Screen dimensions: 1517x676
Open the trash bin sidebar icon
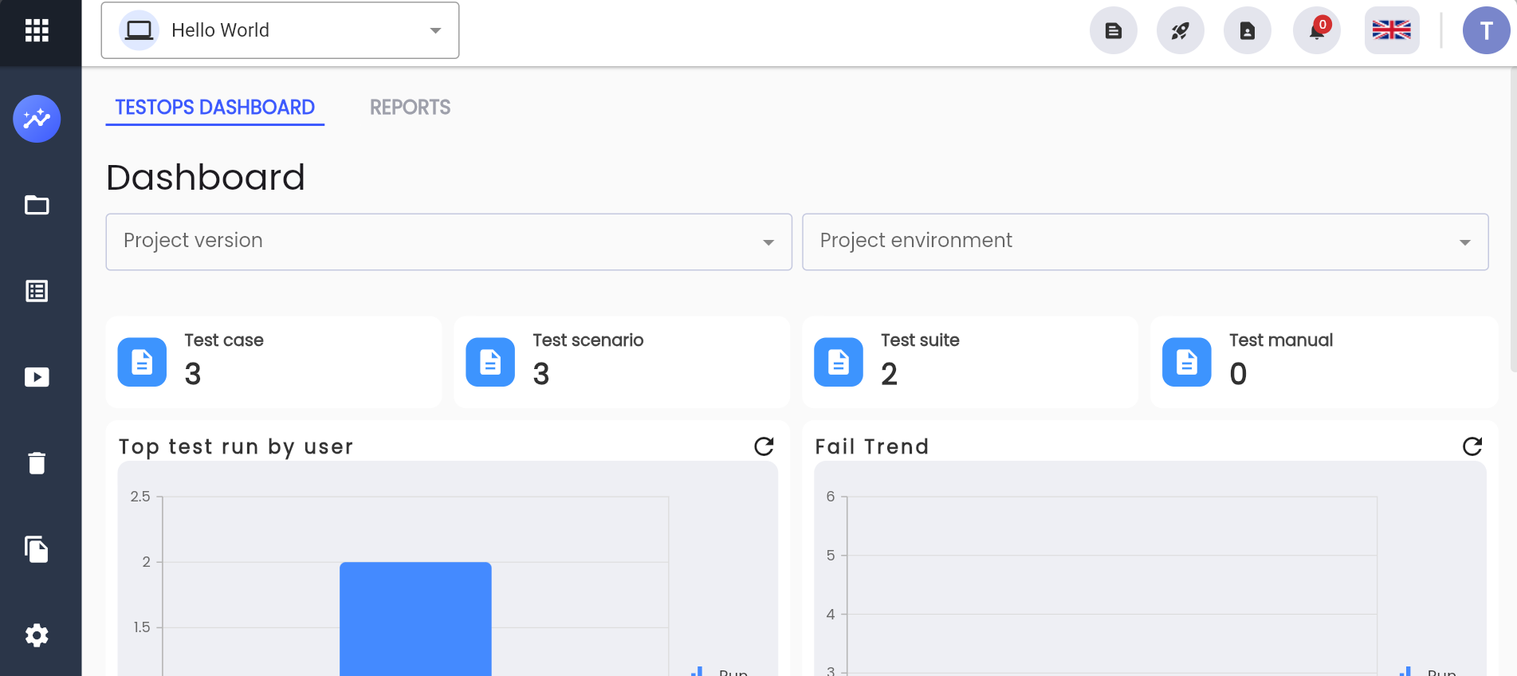pyautogui.click(x=37, y=463)
